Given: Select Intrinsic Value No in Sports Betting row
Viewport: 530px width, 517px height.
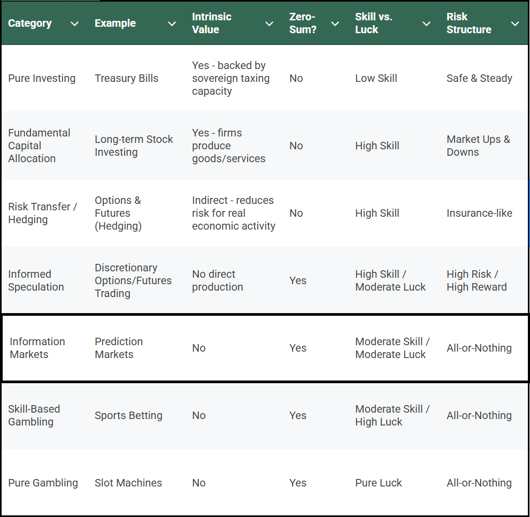Looking at the screenshot, I should click(199, 415).
